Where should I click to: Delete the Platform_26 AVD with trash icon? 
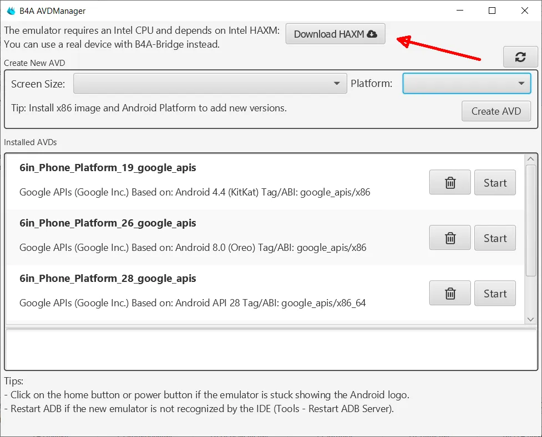point(450,238)
